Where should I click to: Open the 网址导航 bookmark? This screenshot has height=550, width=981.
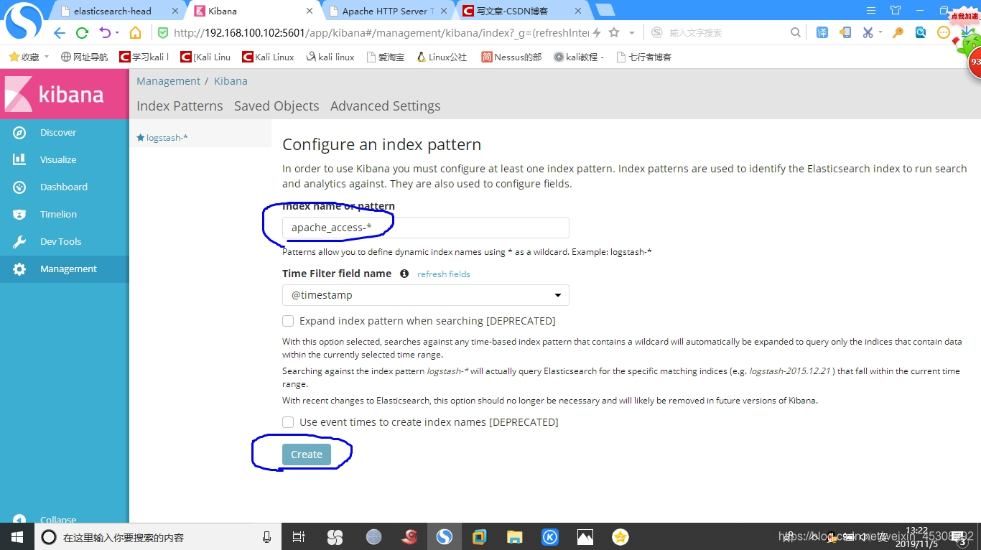tap(85, 57)
